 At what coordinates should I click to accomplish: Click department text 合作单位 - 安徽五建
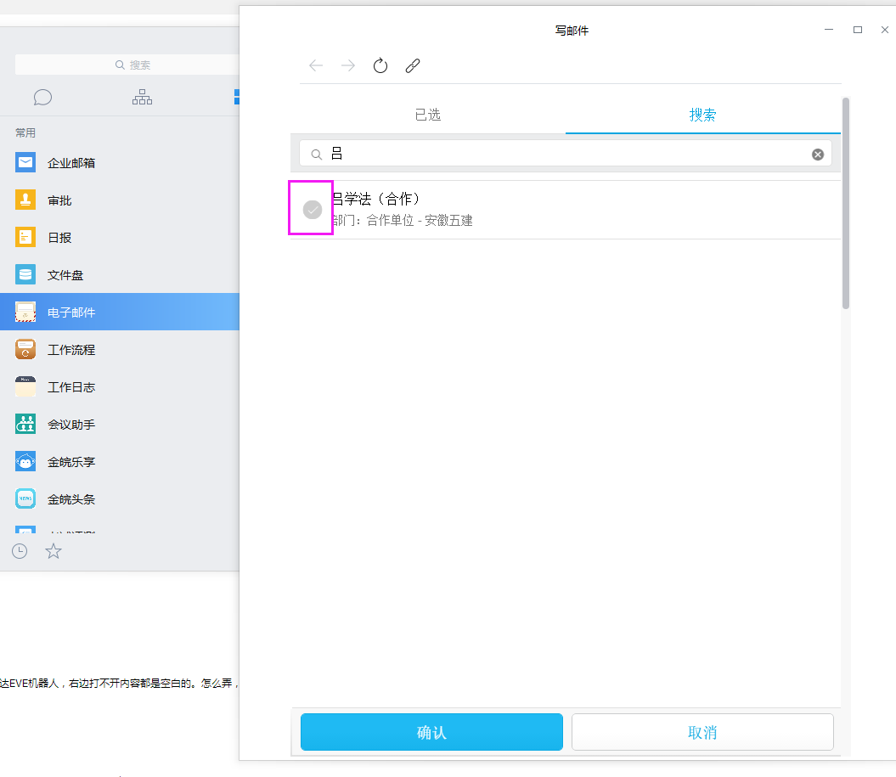420,221
